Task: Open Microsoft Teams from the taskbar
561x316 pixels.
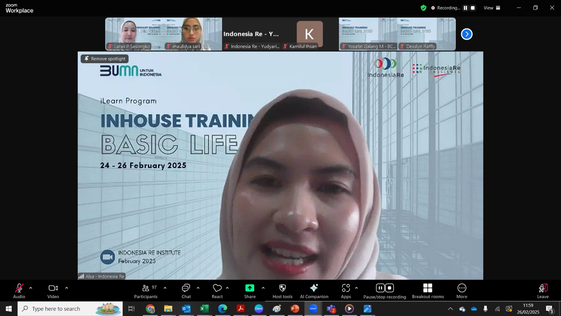Action: coord(331,309)
